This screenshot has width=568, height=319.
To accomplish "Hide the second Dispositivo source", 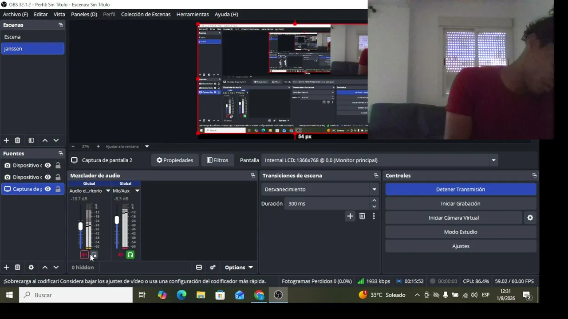I will 47,177.
